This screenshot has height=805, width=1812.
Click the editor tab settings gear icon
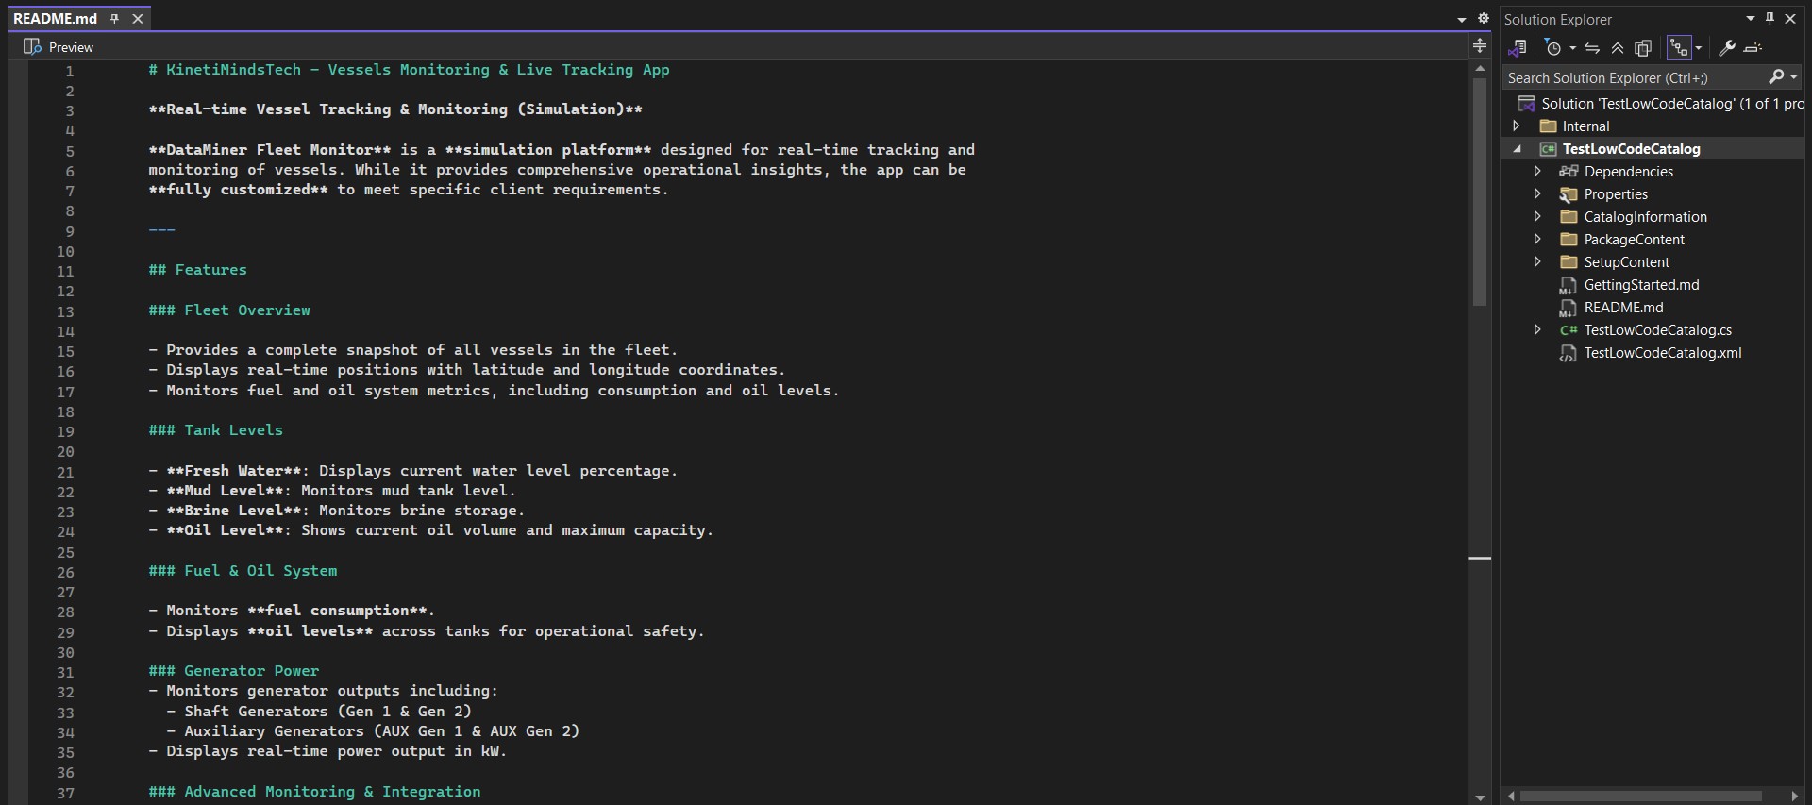tap(1484, 19)
